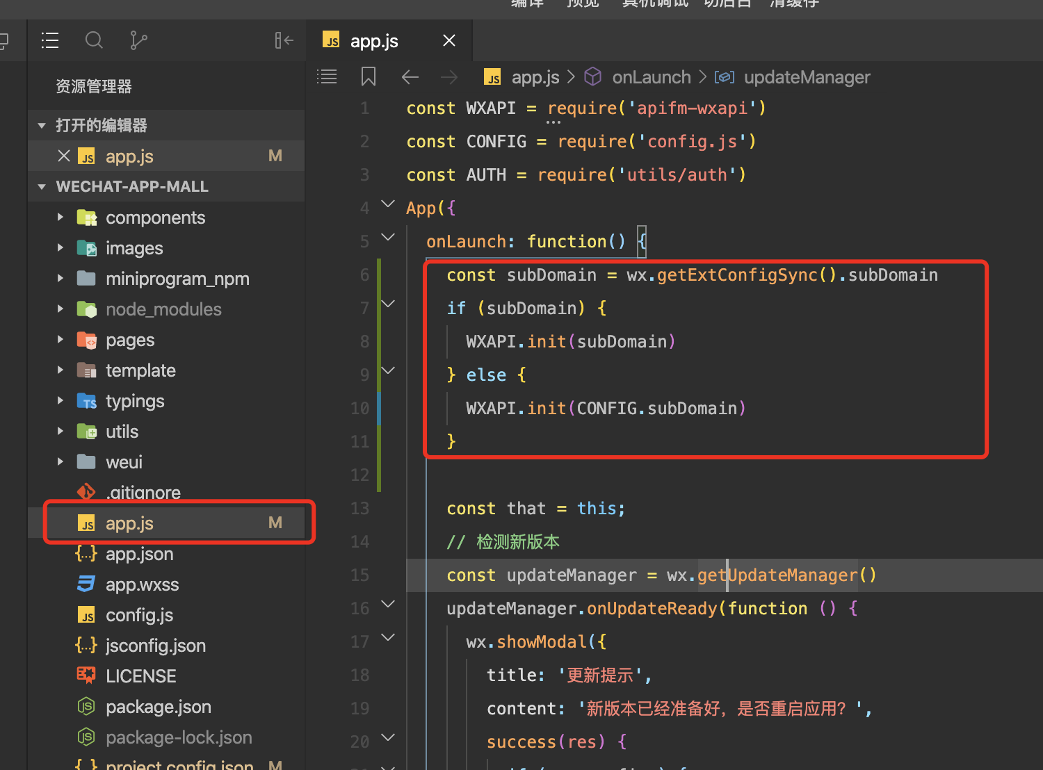The height and width of the screenshot is (770, 1043).
Task: Select app.js in the breadcrumb path
Action: 535,77
